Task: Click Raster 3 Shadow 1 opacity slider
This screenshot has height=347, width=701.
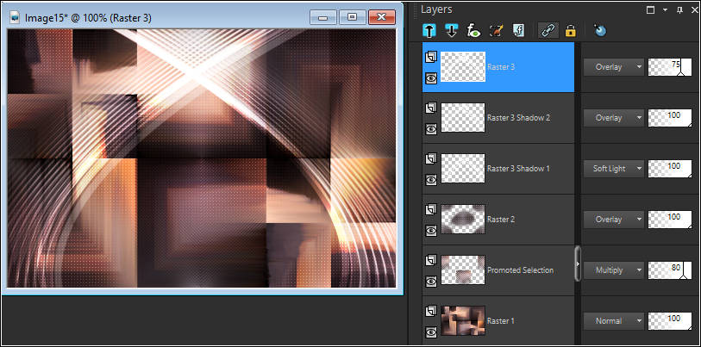Action: pos(670,169)
